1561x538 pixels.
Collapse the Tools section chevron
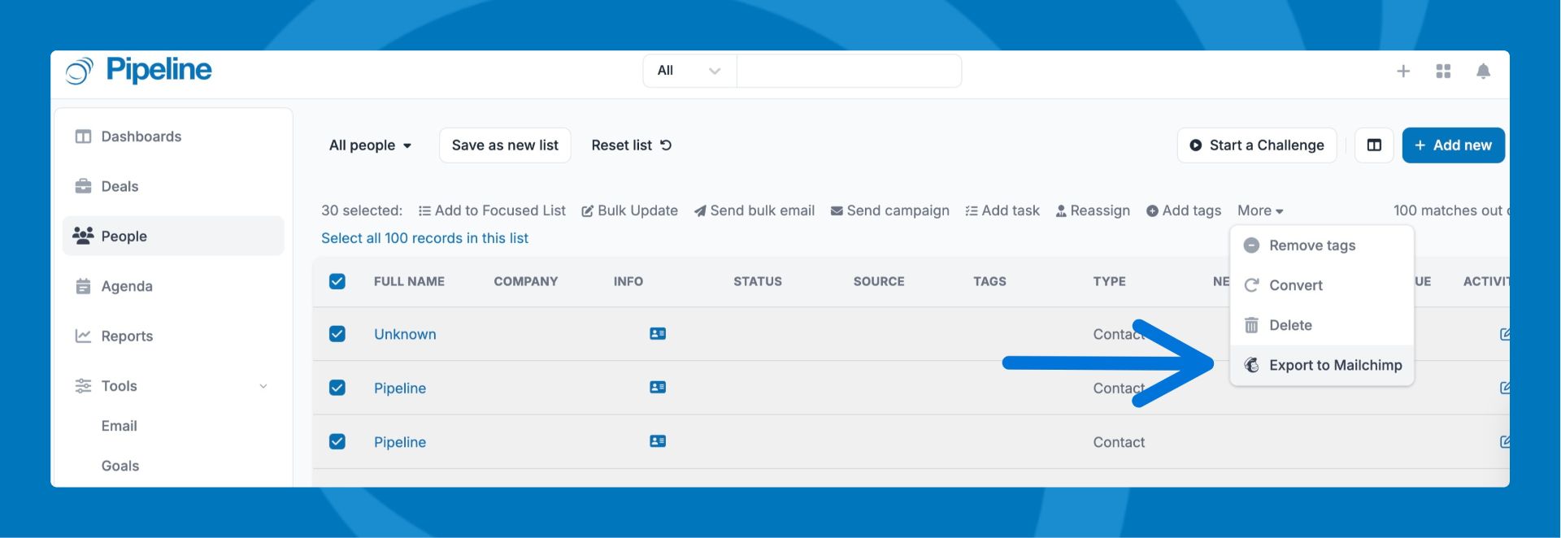[x=263, y=386]
